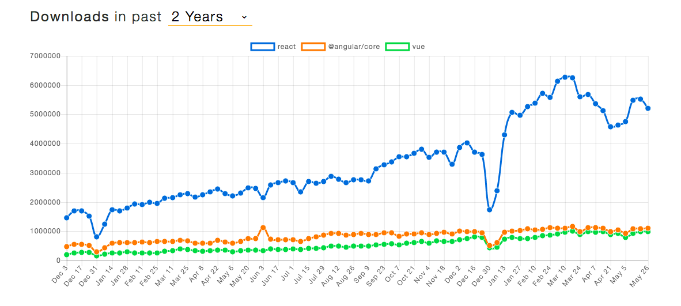The height and width of the screenshot is (306, 681).
Task: Toggle the vue legend label
Action: pyautogui.click(x=418, y=47)
